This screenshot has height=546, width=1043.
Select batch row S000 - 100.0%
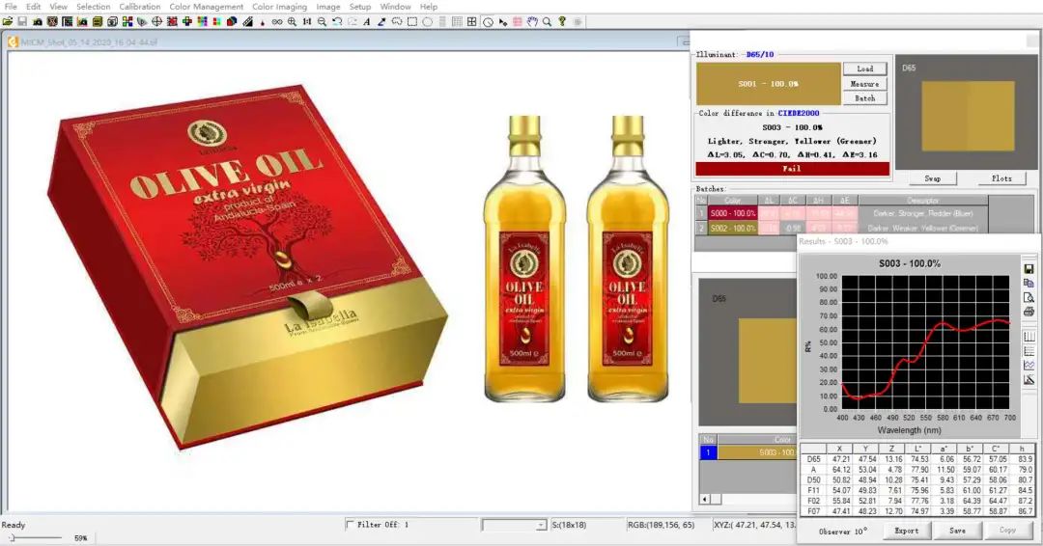tap(732, 213)
